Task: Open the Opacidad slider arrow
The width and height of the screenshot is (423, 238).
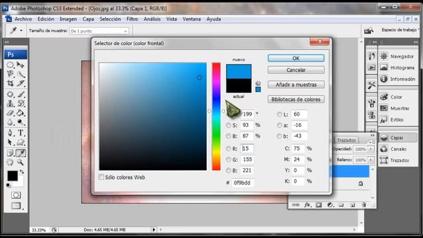Action: tap(371, 149)
